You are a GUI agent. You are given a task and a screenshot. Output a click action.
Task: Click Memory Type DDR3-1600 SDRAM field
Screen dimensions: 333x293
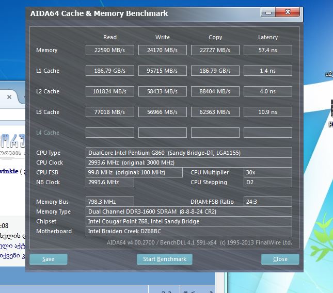point(189,211)
